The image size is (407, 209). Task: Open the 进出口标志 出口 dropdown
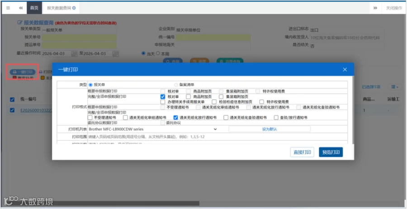(x=347, y=30)
